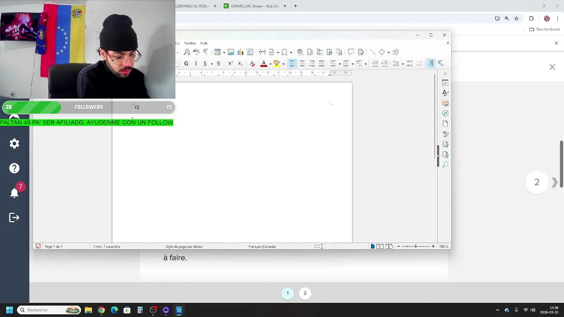Open Windows Start menu
564x317 pixels.
click(x=9, y=310)
